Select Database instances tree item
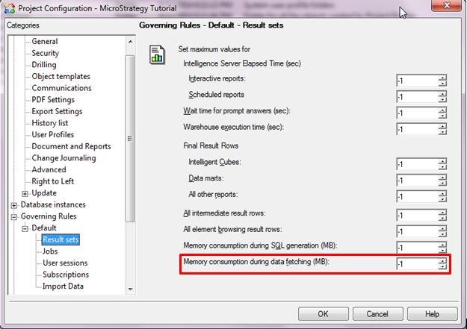Screen dimensions: 467x329 tap(53, 204)
